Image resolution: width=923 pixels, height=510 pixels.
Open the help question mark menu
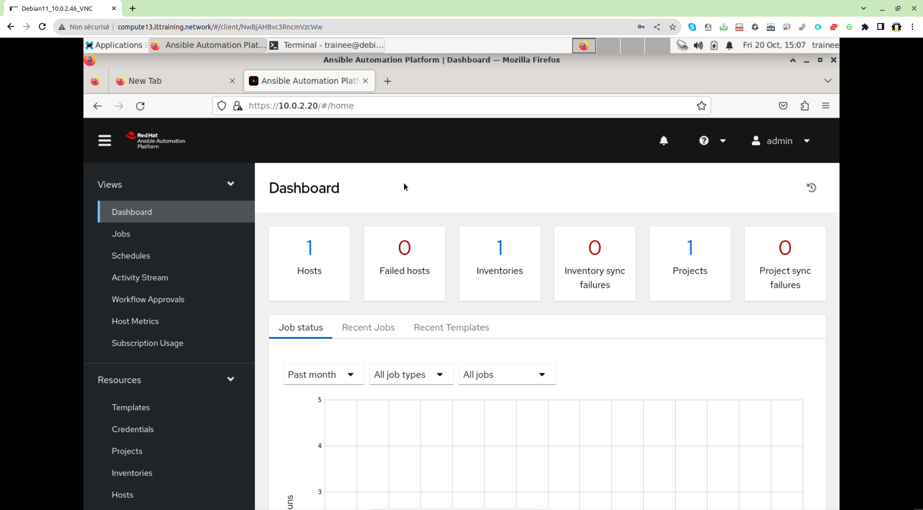coord(704,141)
